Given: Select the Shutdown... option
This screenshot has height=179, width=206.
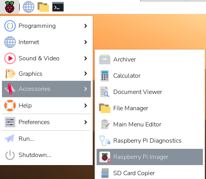Looking at the screenshot, I should (x=46, y=155).
